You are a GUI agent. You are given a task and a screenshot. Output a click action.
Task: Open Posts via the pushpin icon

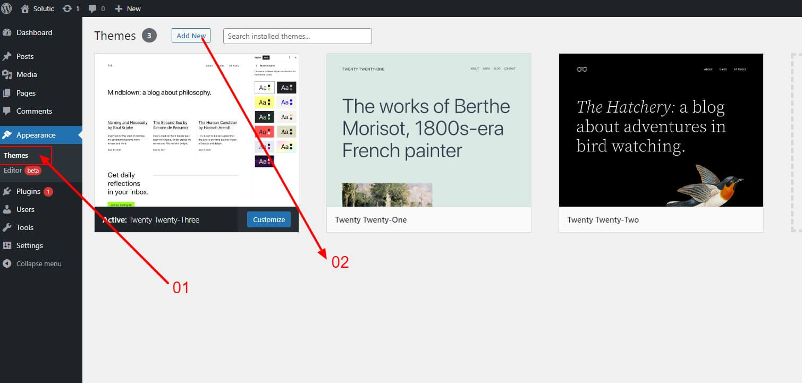(x=7, y=56)
